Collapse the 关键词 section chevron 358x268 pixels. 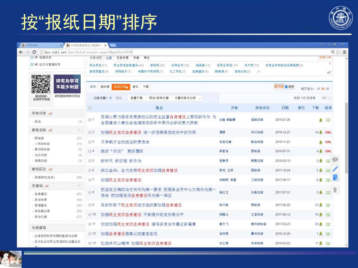[x=79, y=186]
